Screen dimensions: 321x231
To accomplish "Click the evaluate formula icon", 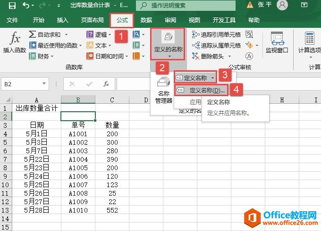I will (249, 56).
